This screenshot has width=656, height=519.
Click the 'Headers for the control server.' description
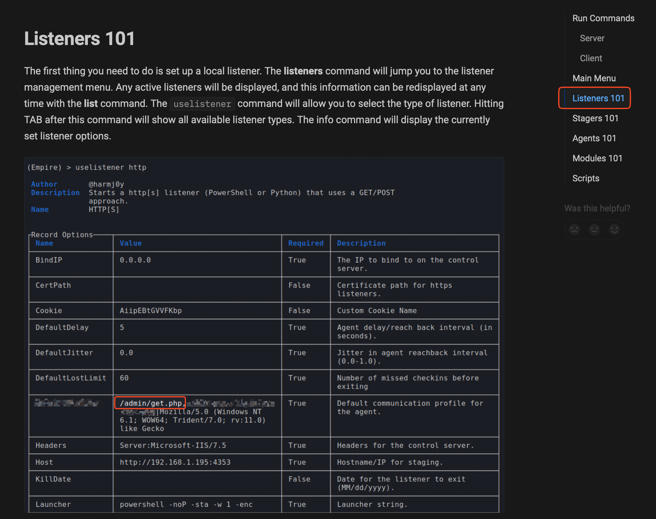406,446
